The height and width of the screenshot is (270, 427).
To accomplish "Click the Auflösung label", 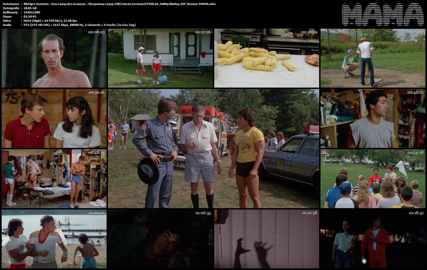I will tap(10, 12).
